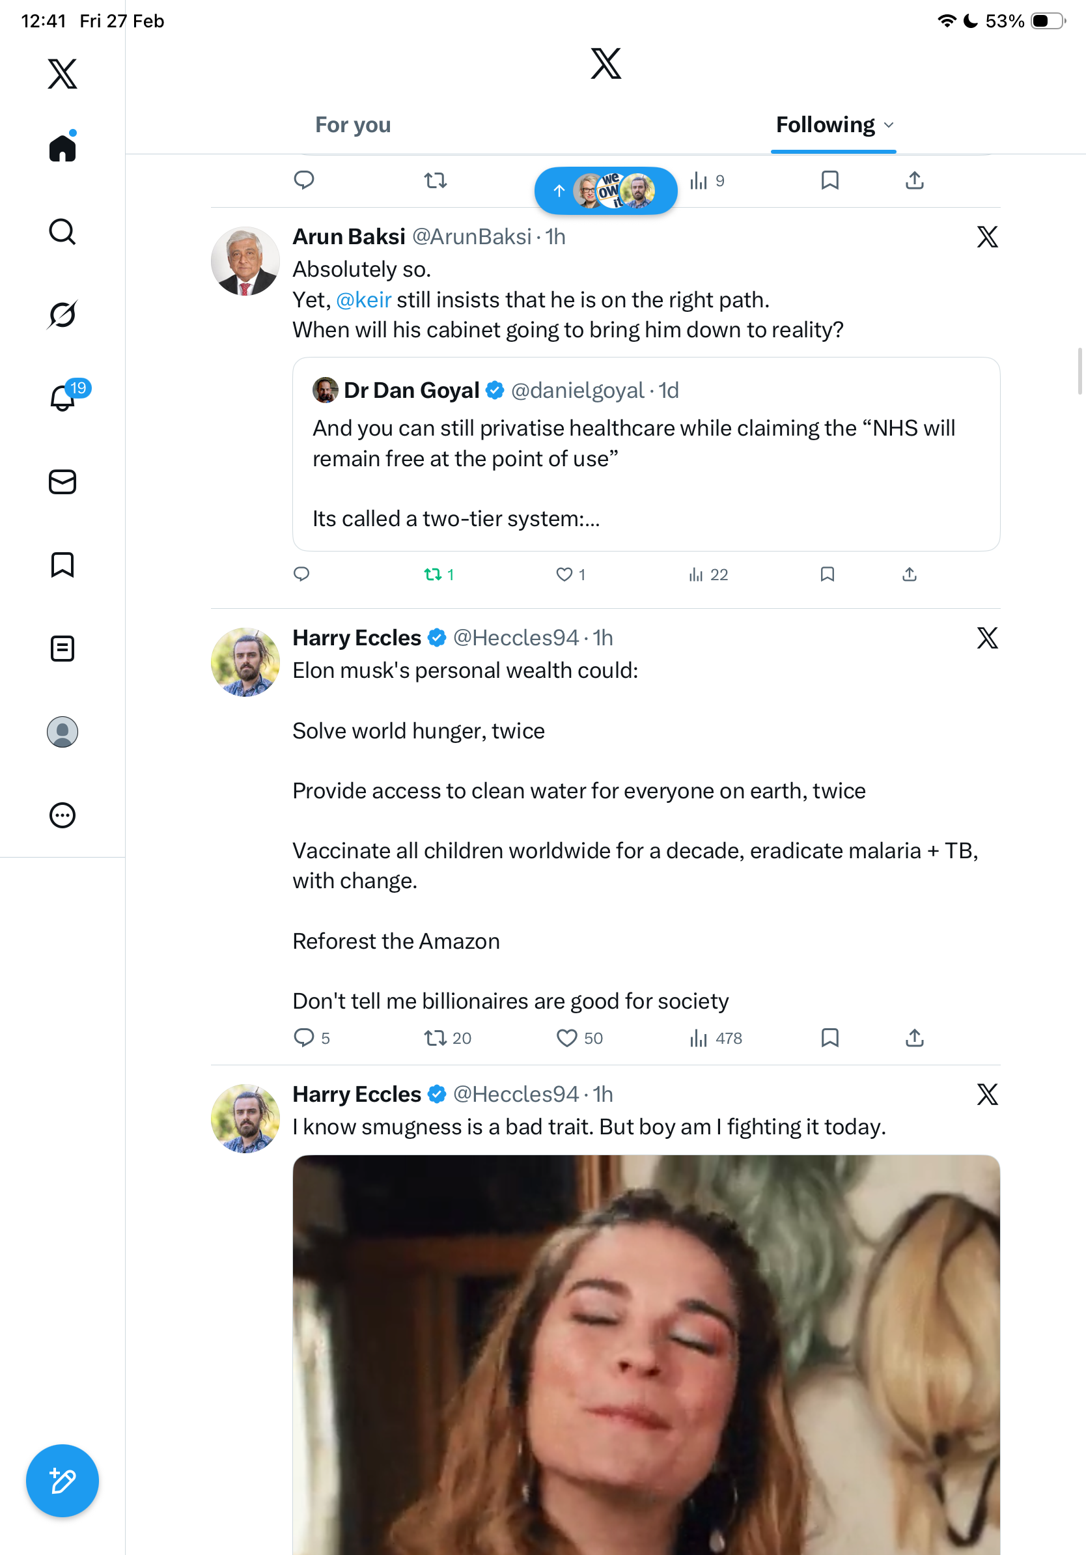Open Bookmarks in the left sidebar
This screenshot has width=1086, height=1555.
(x=63, y=565)
